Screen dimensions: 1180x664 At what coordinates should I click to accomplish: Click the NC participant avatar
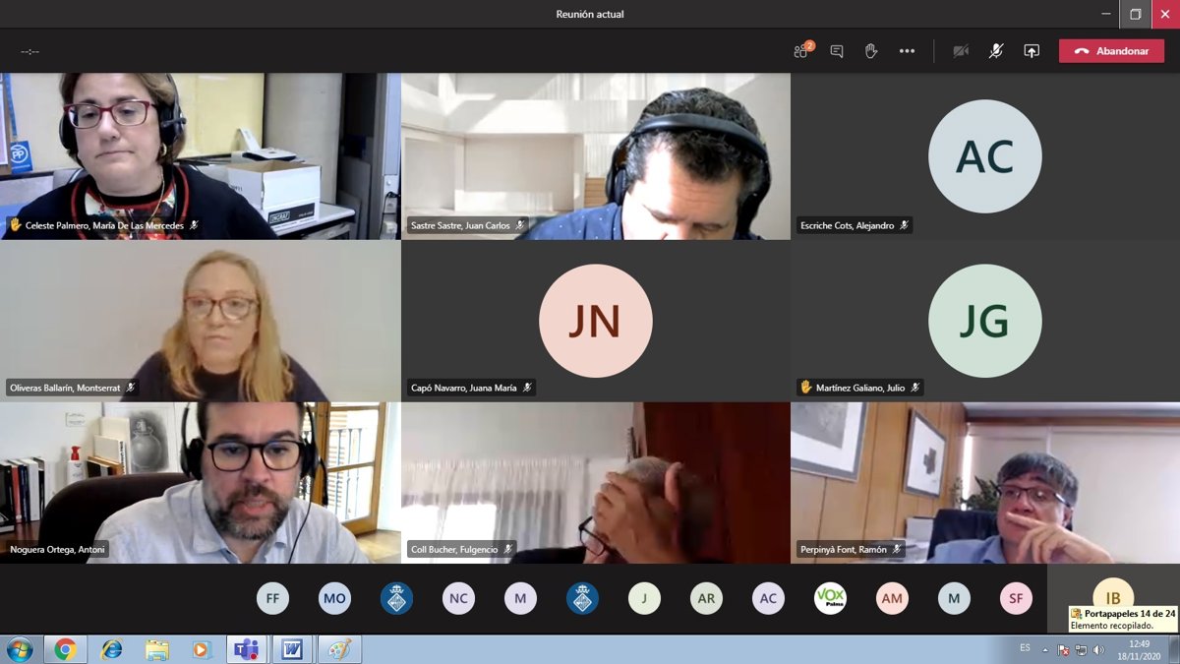[458, 598]
